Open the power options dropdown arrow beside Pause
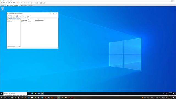 19,3
